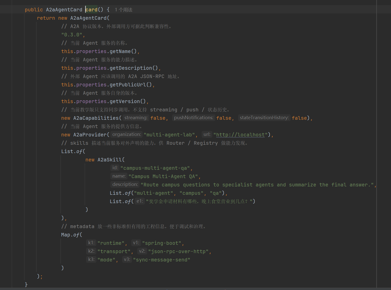
Task: Click the "Campus Multi-Agent QA" string
Action: tap(163, 176)
